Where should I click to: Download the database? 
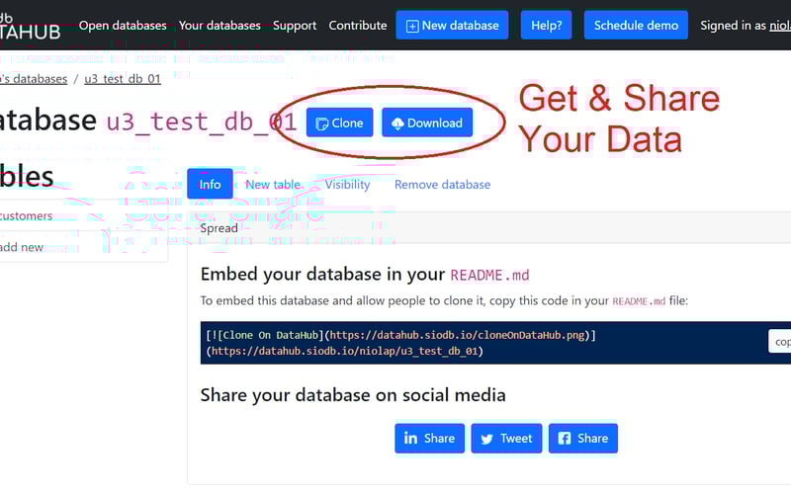click(427, 123)
